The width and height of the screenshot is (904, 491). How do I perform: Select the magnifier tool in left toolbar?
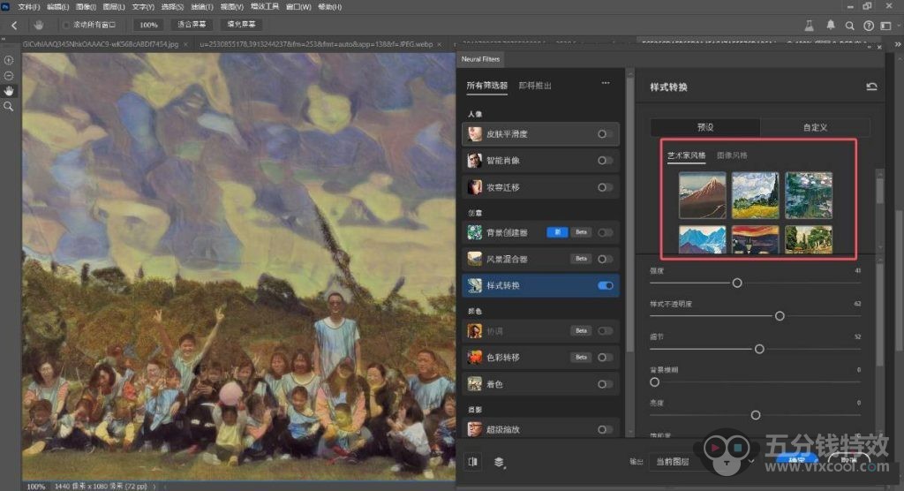pyautogui.click(x=9, y=106)
